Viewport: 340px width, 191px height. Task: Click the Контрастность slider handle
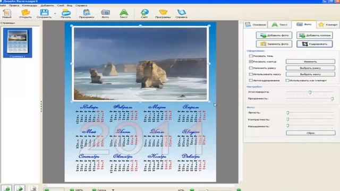click(x=288, y=119)
